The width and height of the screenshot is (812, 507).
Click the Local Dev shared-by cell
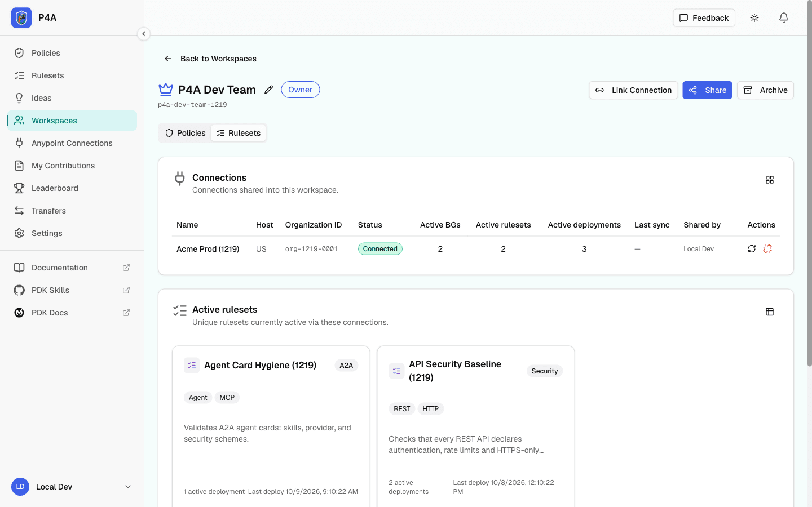pyautogui.click(x=699, y=249)
